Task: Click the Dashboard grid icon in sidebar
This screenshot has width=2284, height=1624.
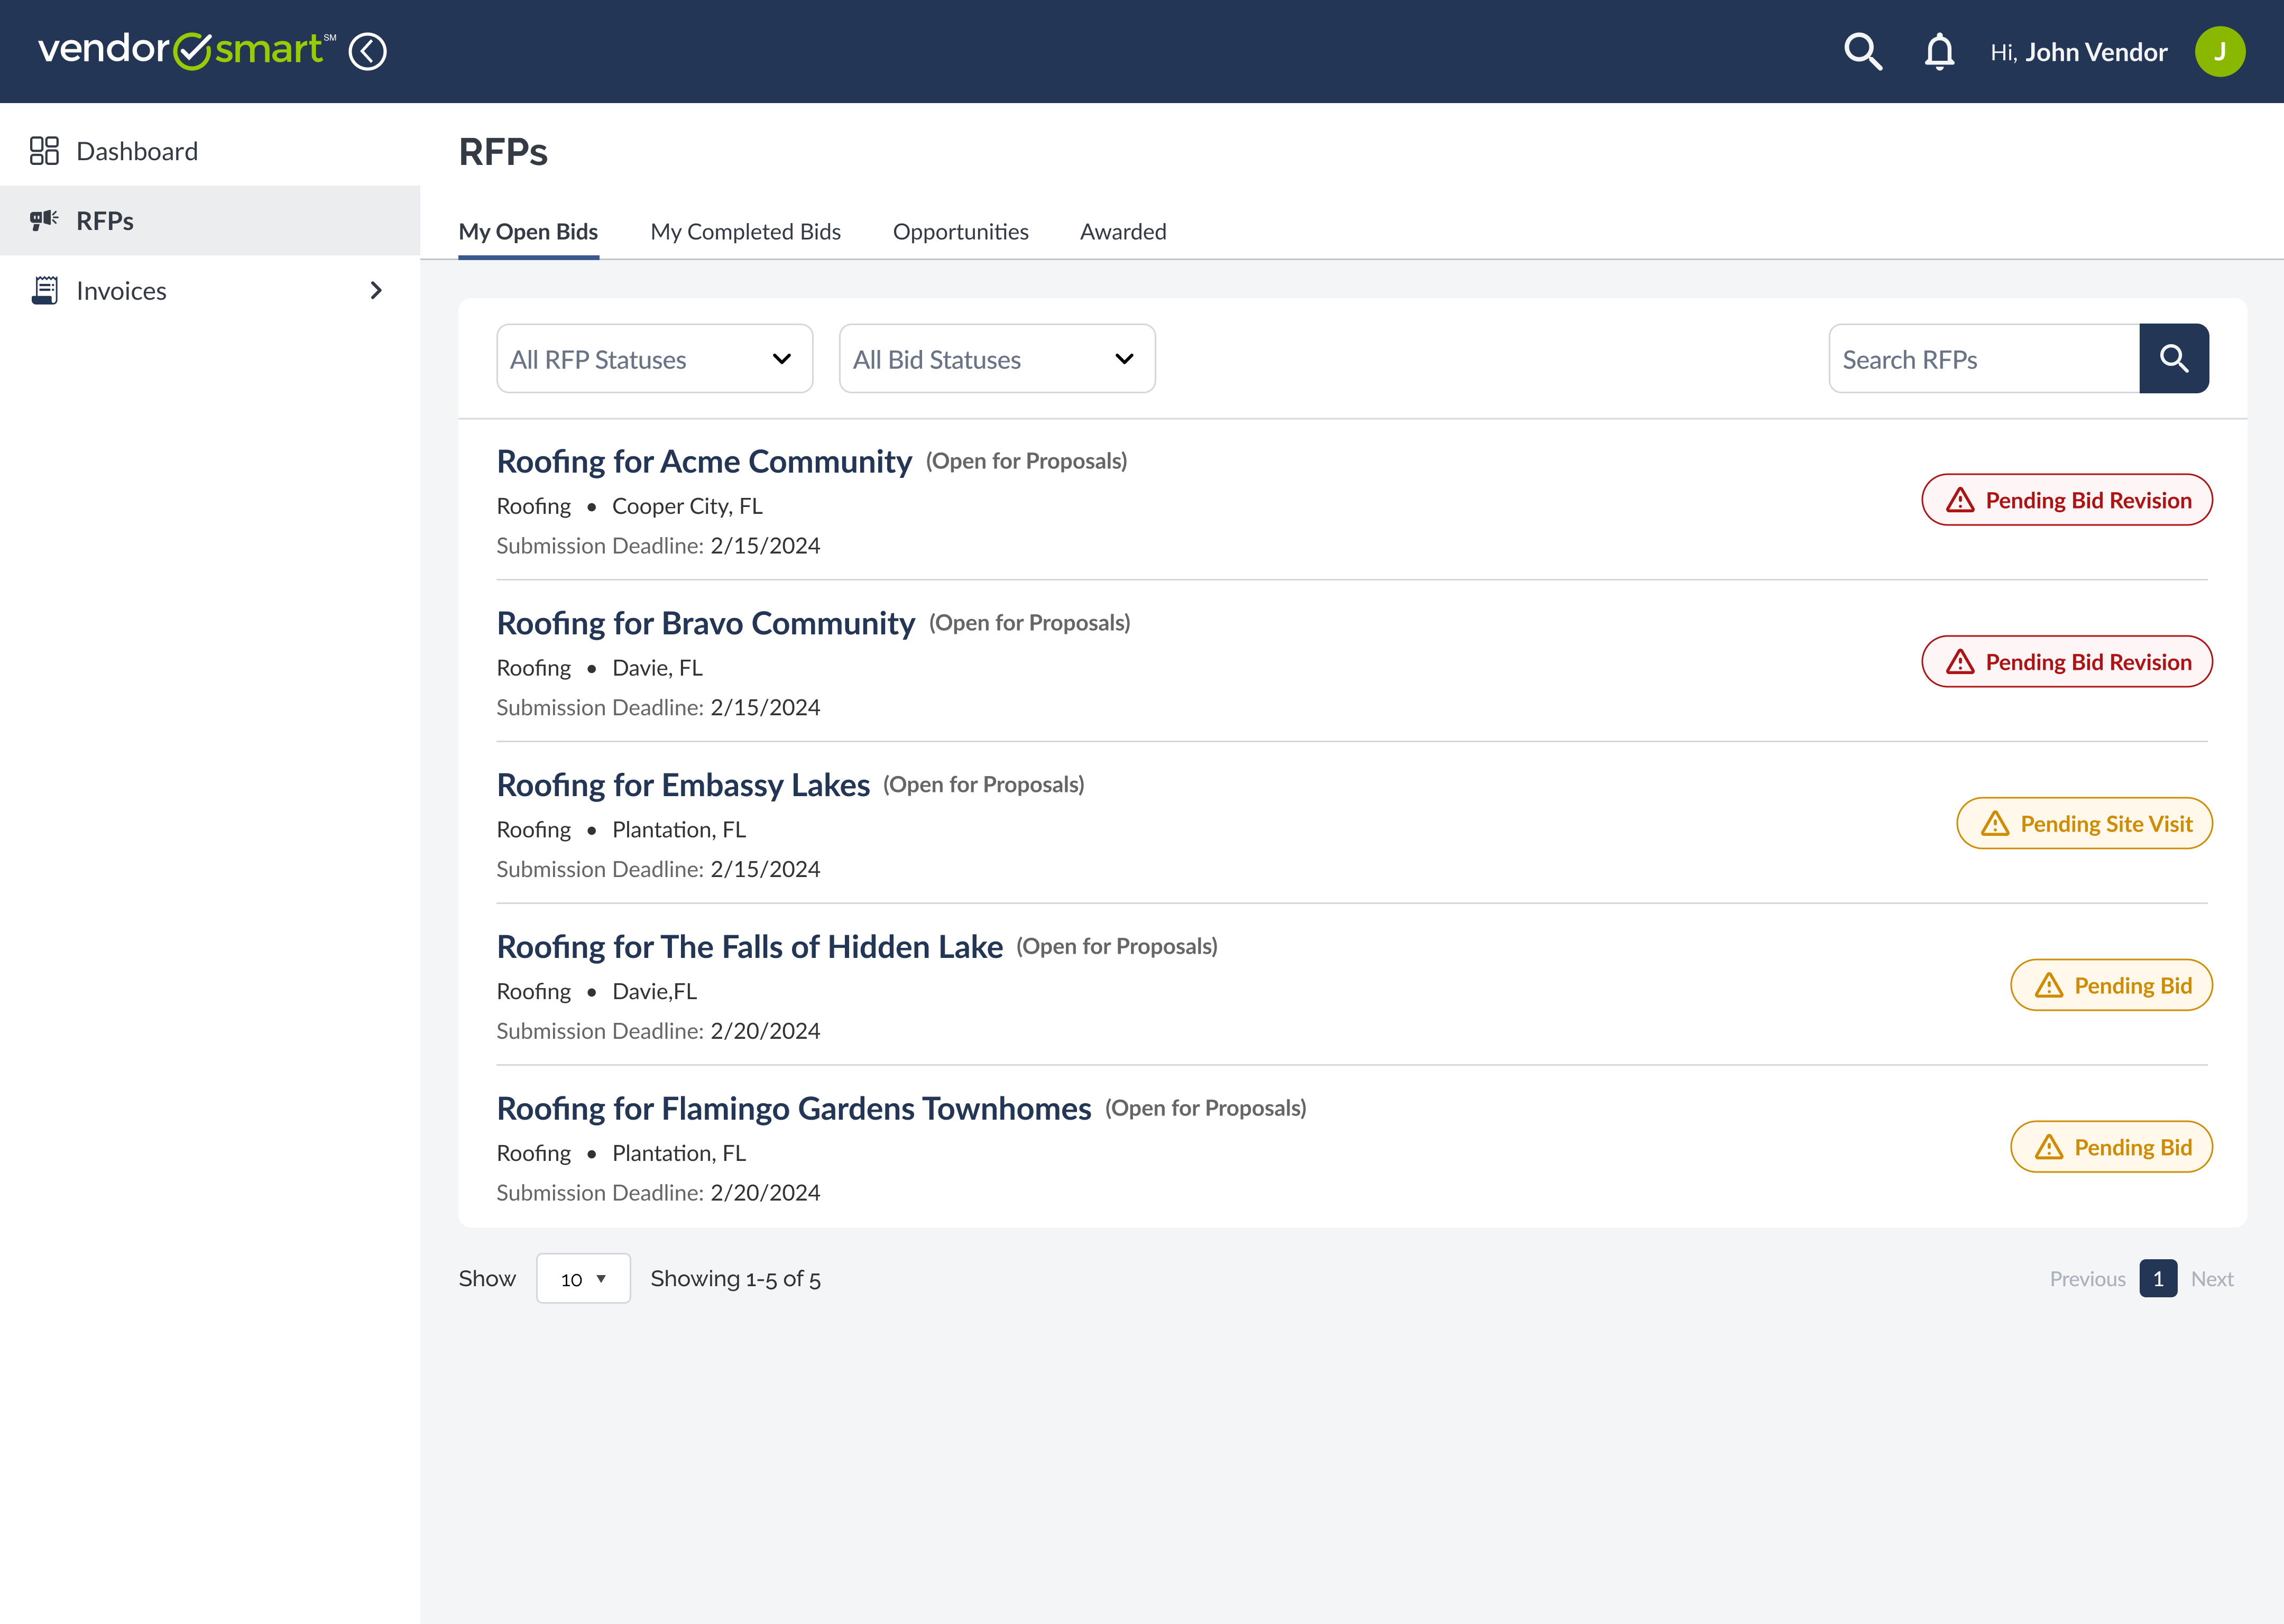Action: pos(44,151)
